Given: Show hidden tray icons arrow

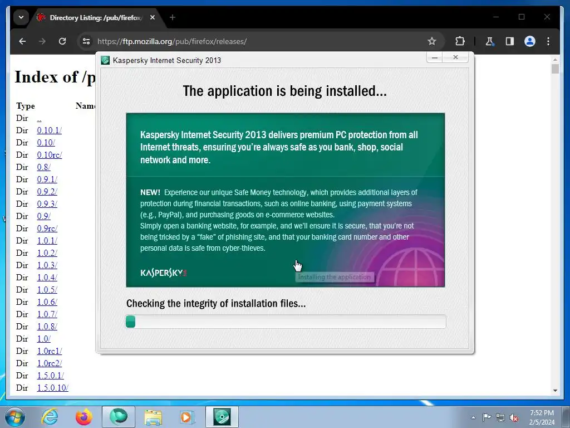Looking at the screenshot, I should 473,417.
